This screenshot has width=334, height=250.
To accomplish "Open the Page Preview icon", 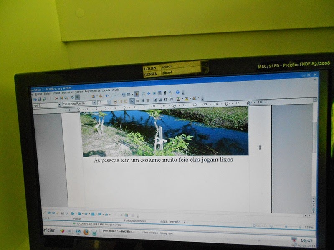I will tap(66, 98).
